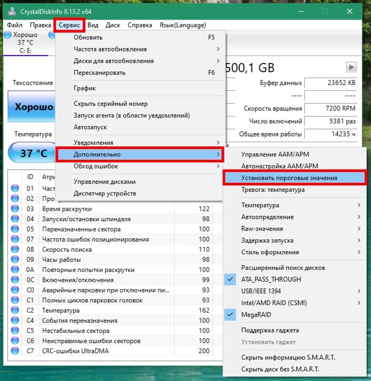Image resolution: width=371 pixels, height=381 pixels.
Task: Click the status orb for attribute C2
Action: pos(15,310)
